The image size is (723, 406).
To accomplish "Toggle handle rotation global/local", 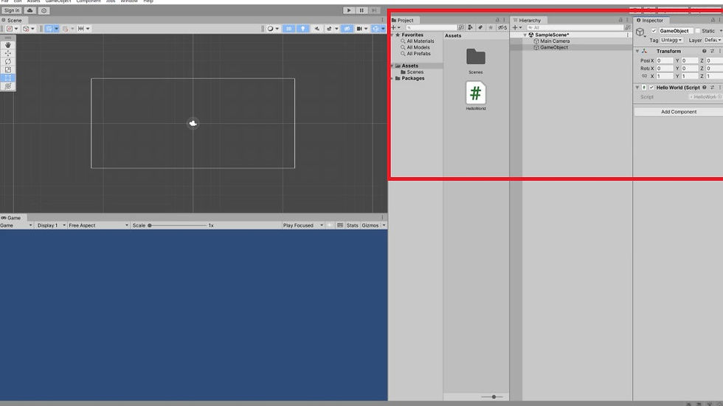I will [29, 29].
